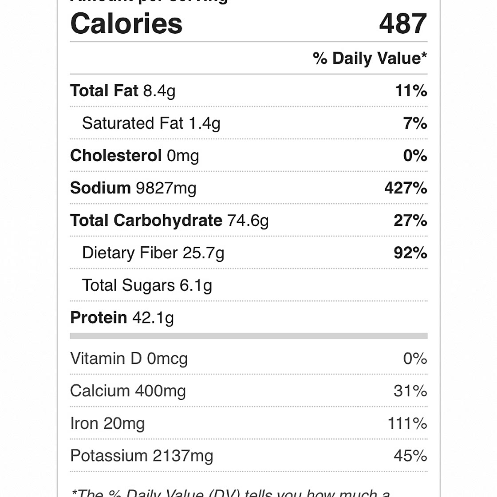
Task: Select the Vitamin D 0mcg label
Action: pos(129,359)
